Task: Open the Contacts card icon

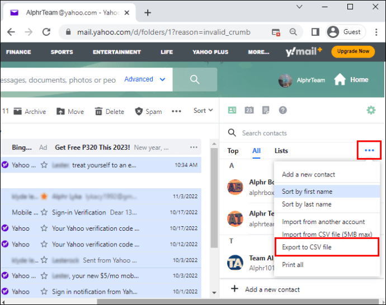Action: click(232, 110)
